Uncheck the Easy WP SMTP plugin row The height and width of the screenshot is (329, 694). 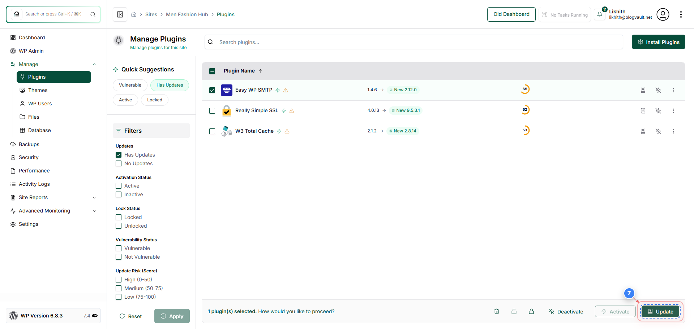[212, 90]
